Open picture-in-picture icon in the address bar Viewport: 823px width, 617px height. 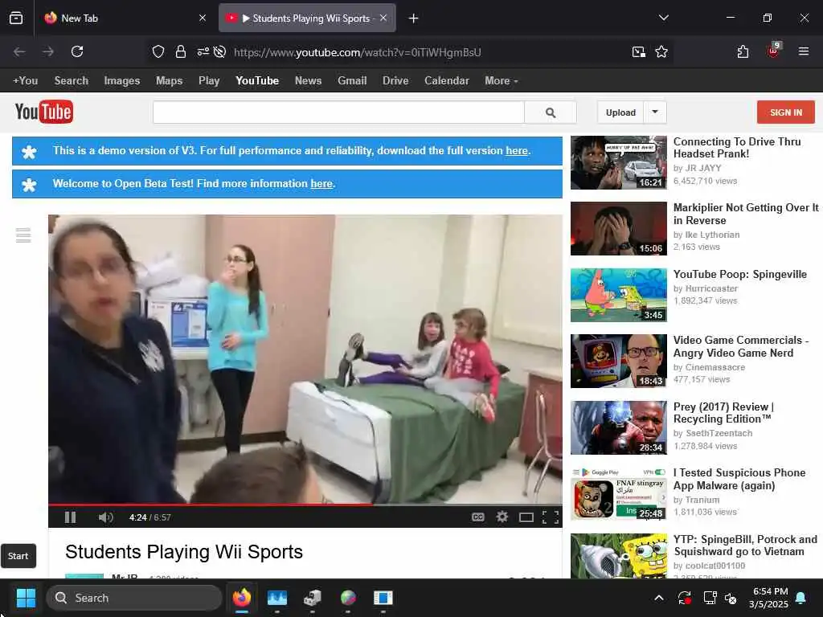coord(639,51)
